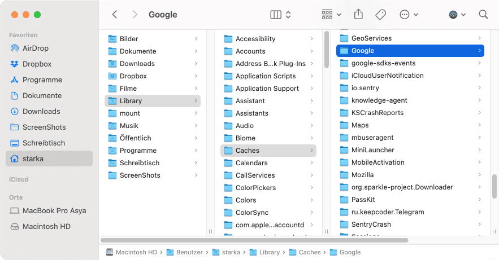Open the CallServices folder
Viewport: 499px width, 260px height.
click(x=268, y=175)
